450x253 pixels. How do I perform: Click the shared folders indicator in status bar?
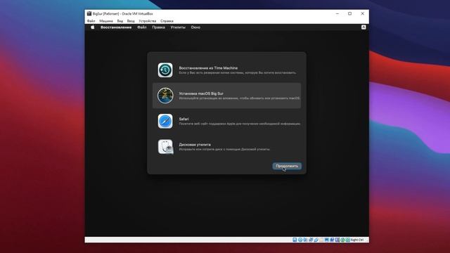click(321, 240)
